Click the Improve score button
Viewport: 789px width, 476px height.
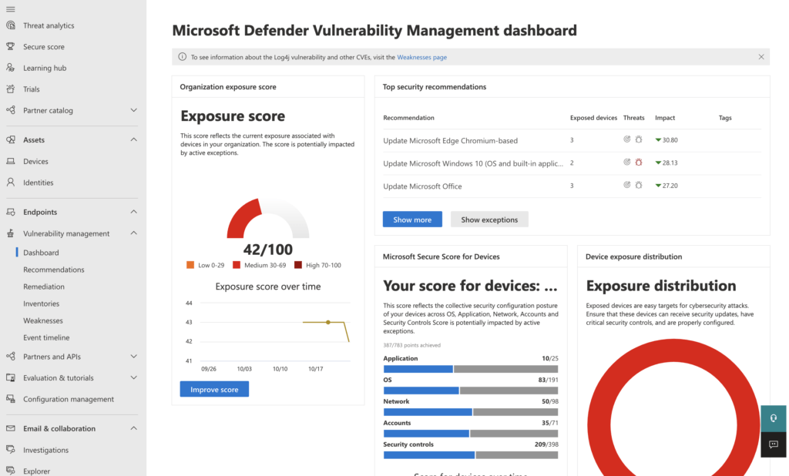click(213, 389)
